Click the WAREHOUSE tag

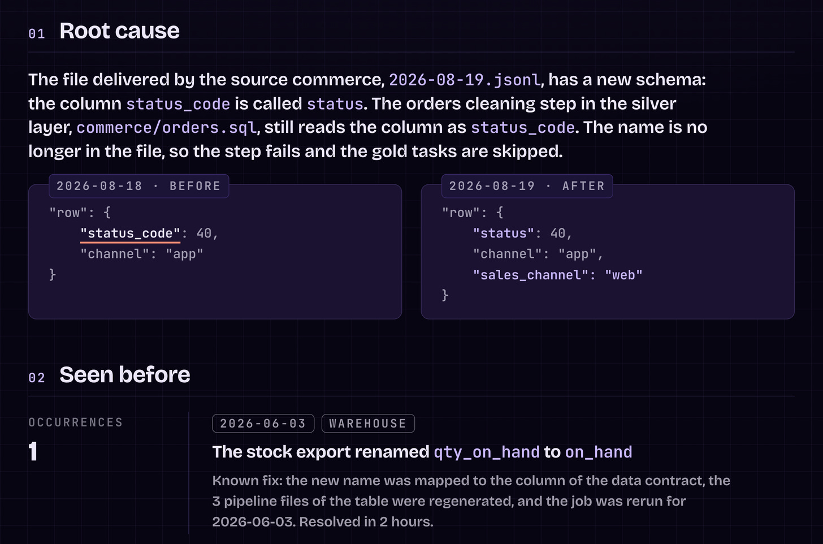pos(368,424)
